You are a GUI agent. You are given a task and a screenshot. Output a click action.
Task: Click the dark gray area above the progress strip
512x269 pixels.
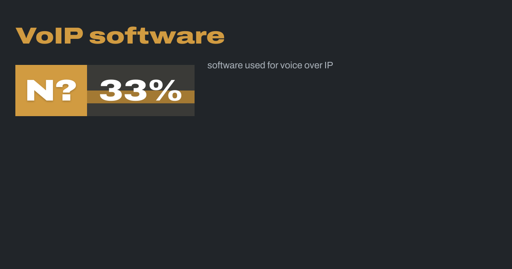point(141,71)
